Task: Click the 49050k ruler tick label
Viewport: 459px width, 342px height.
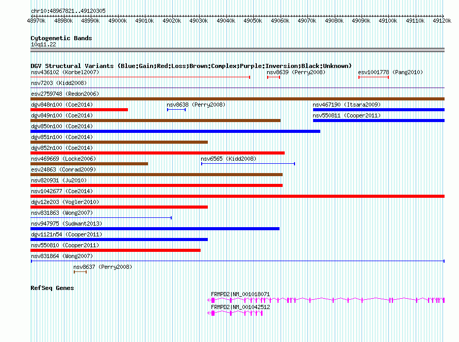Action: (x=253, y=21)
